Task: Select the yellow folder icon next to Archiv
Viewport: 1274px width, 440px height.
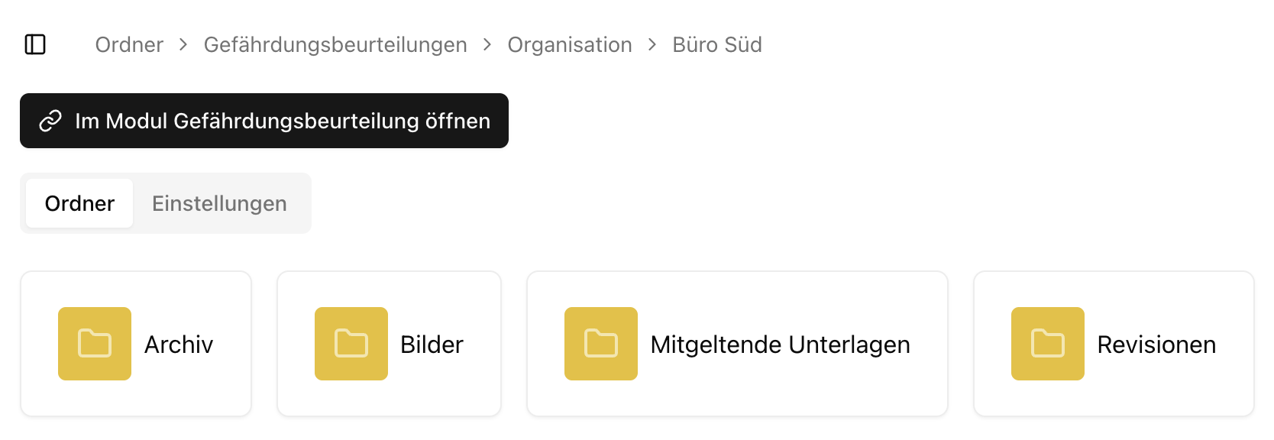Action: pyautogui.click(x=95, y=344)
